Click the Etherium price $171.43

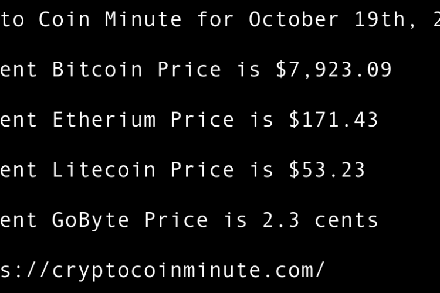click(333, 120)
